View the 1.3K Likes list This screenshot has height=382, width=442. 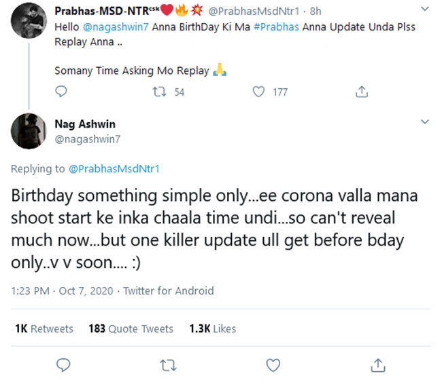point(212,328)
